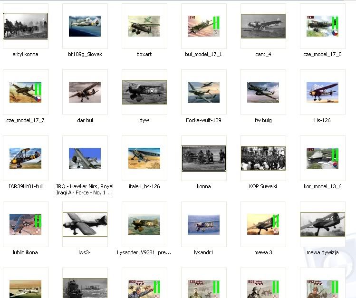The height and width of the screenshot is (298, 356).
Task: Click the file name 'Focke-wulf-189'
Action: pos(203,120)
